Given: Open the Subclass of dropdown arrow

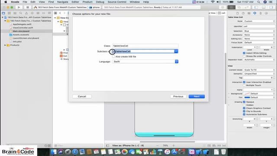Looking at the screenshot, I should [x=176, y=51].
